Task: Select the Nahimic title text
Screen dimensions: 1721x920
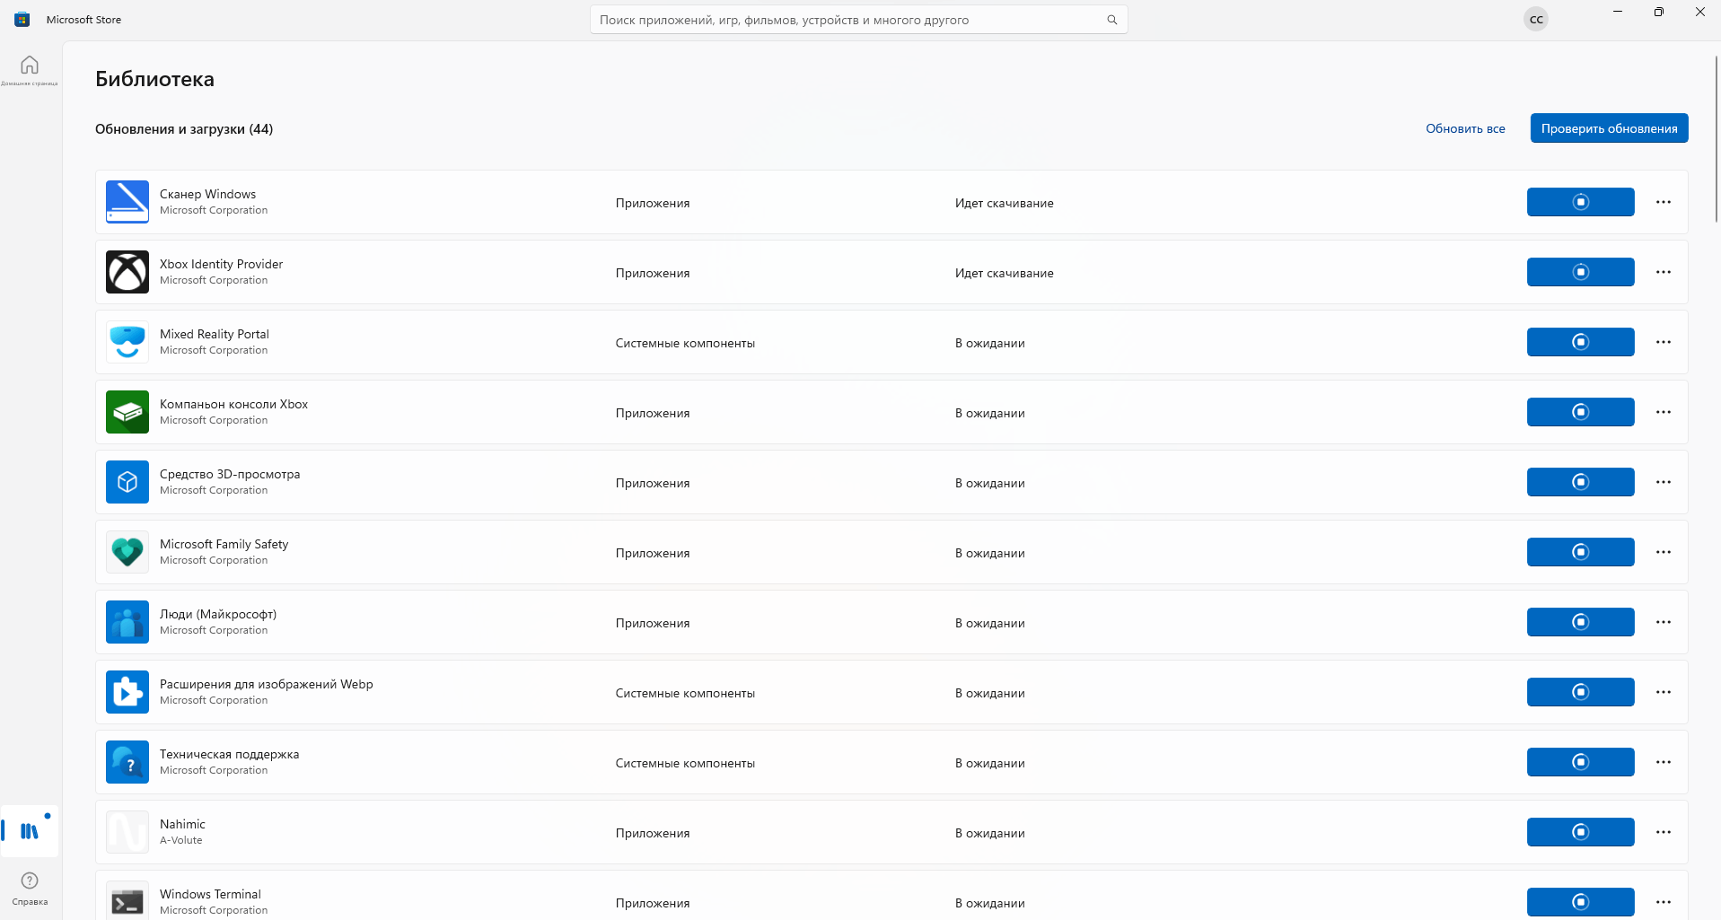Action: (182, 824)
